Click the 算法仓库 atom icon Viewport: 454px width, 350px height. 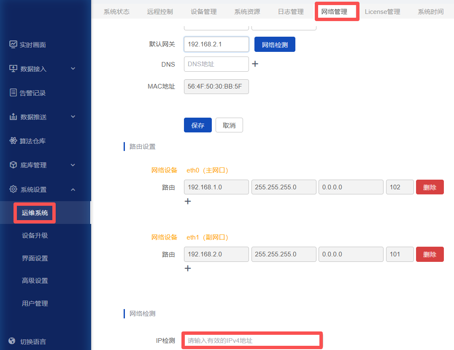(x=14, y=141)
